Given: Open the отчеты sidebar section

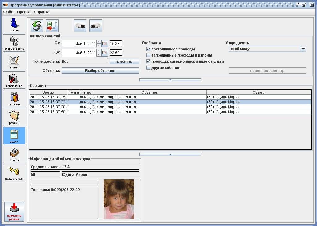Looking at the screenshot, I should (14, 154).
